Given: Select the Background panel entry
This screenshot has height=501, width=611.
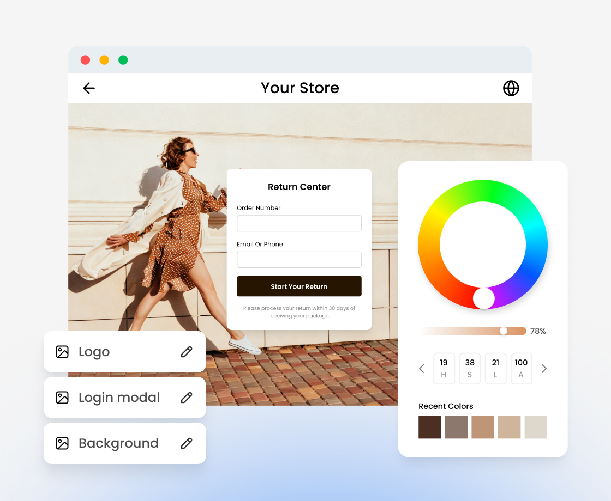Looking at the screenshot, I should [119, 443].
